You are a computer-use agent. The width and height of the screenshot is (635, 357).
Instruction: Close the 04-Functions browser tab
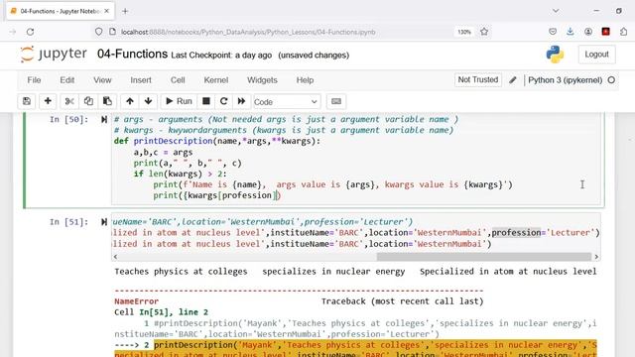point(107,11)
